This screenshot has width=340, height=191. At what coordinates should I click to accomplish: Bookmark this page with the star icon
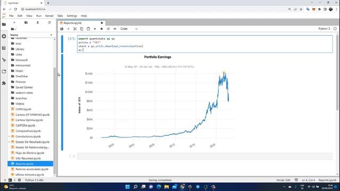tap(301, 10)
